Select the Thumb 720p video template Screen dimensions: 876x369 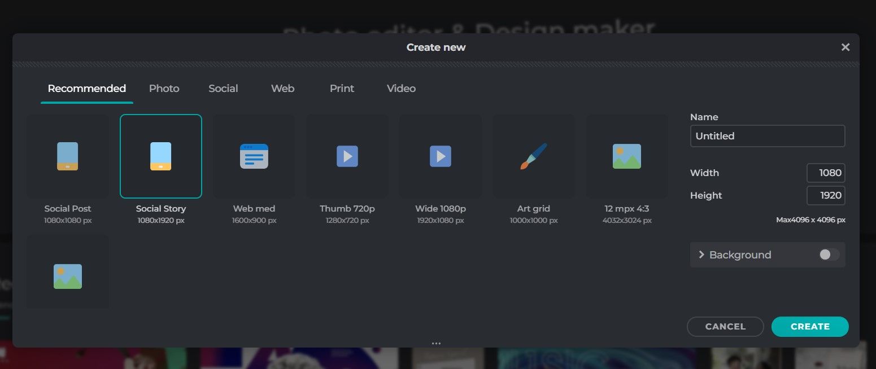[x=347, y=156]
